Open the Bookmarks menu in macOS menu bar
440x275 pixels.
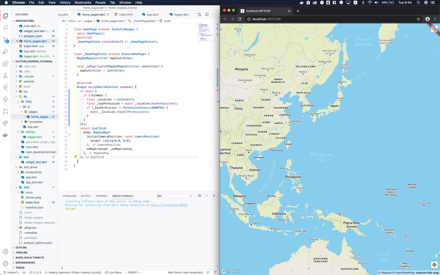[x=82, y=3]
